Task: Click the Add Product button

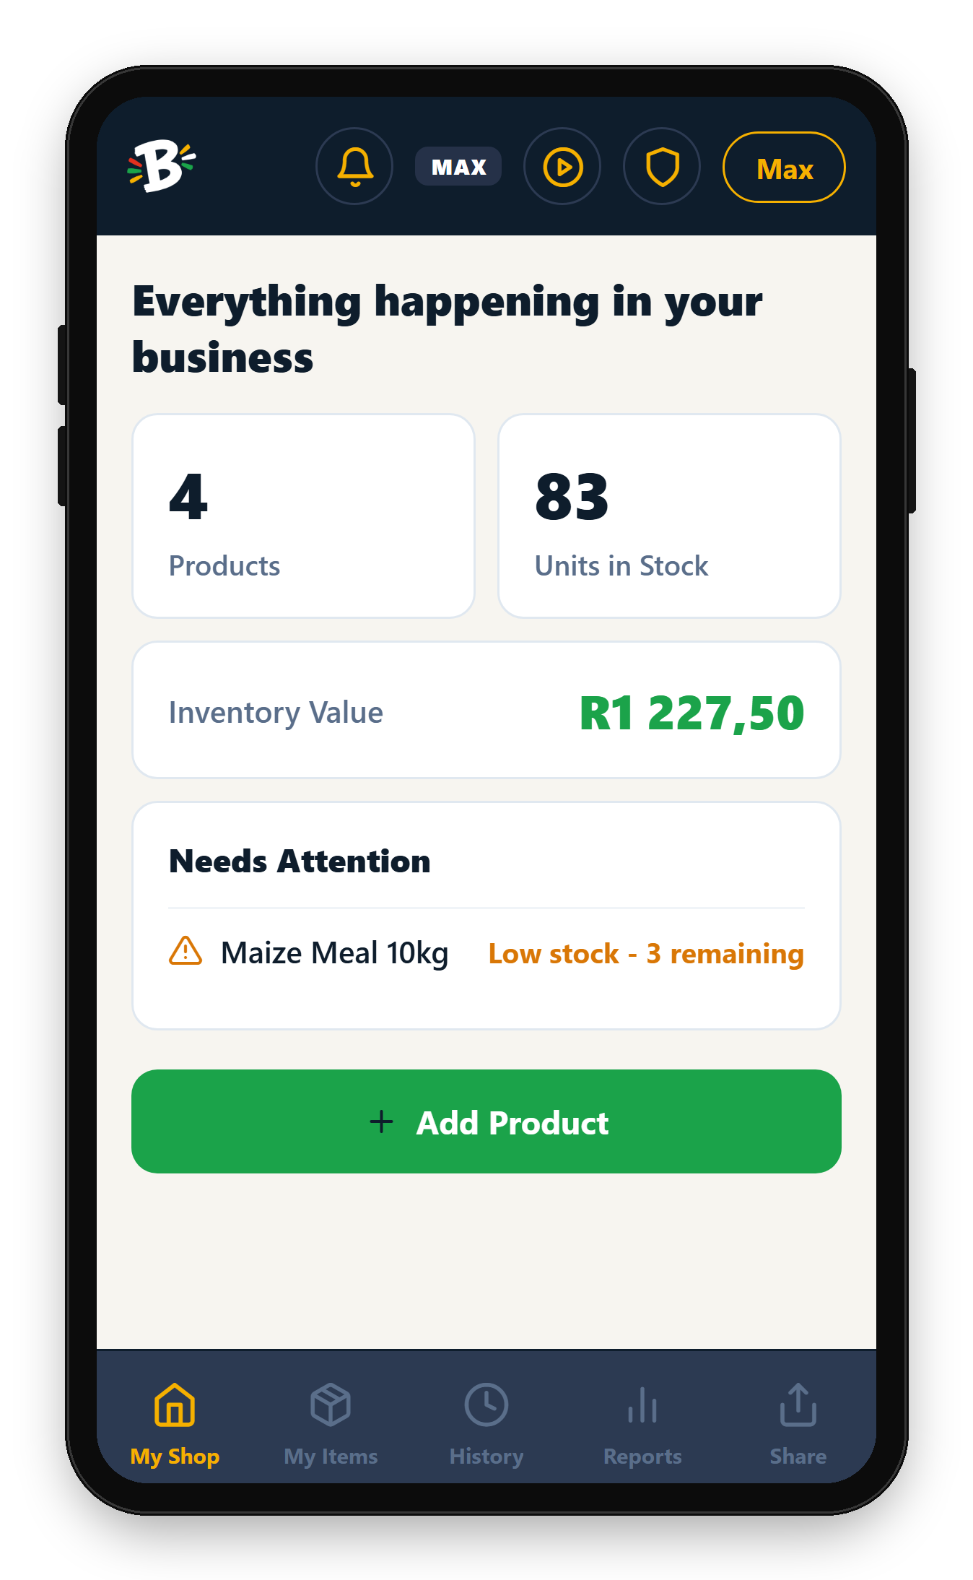Action: click(486, 1121)
